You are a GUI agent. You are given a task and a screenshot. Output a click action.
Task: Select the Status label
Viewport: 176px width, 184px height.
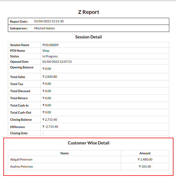pyautogui.click(x=14, y=56)
